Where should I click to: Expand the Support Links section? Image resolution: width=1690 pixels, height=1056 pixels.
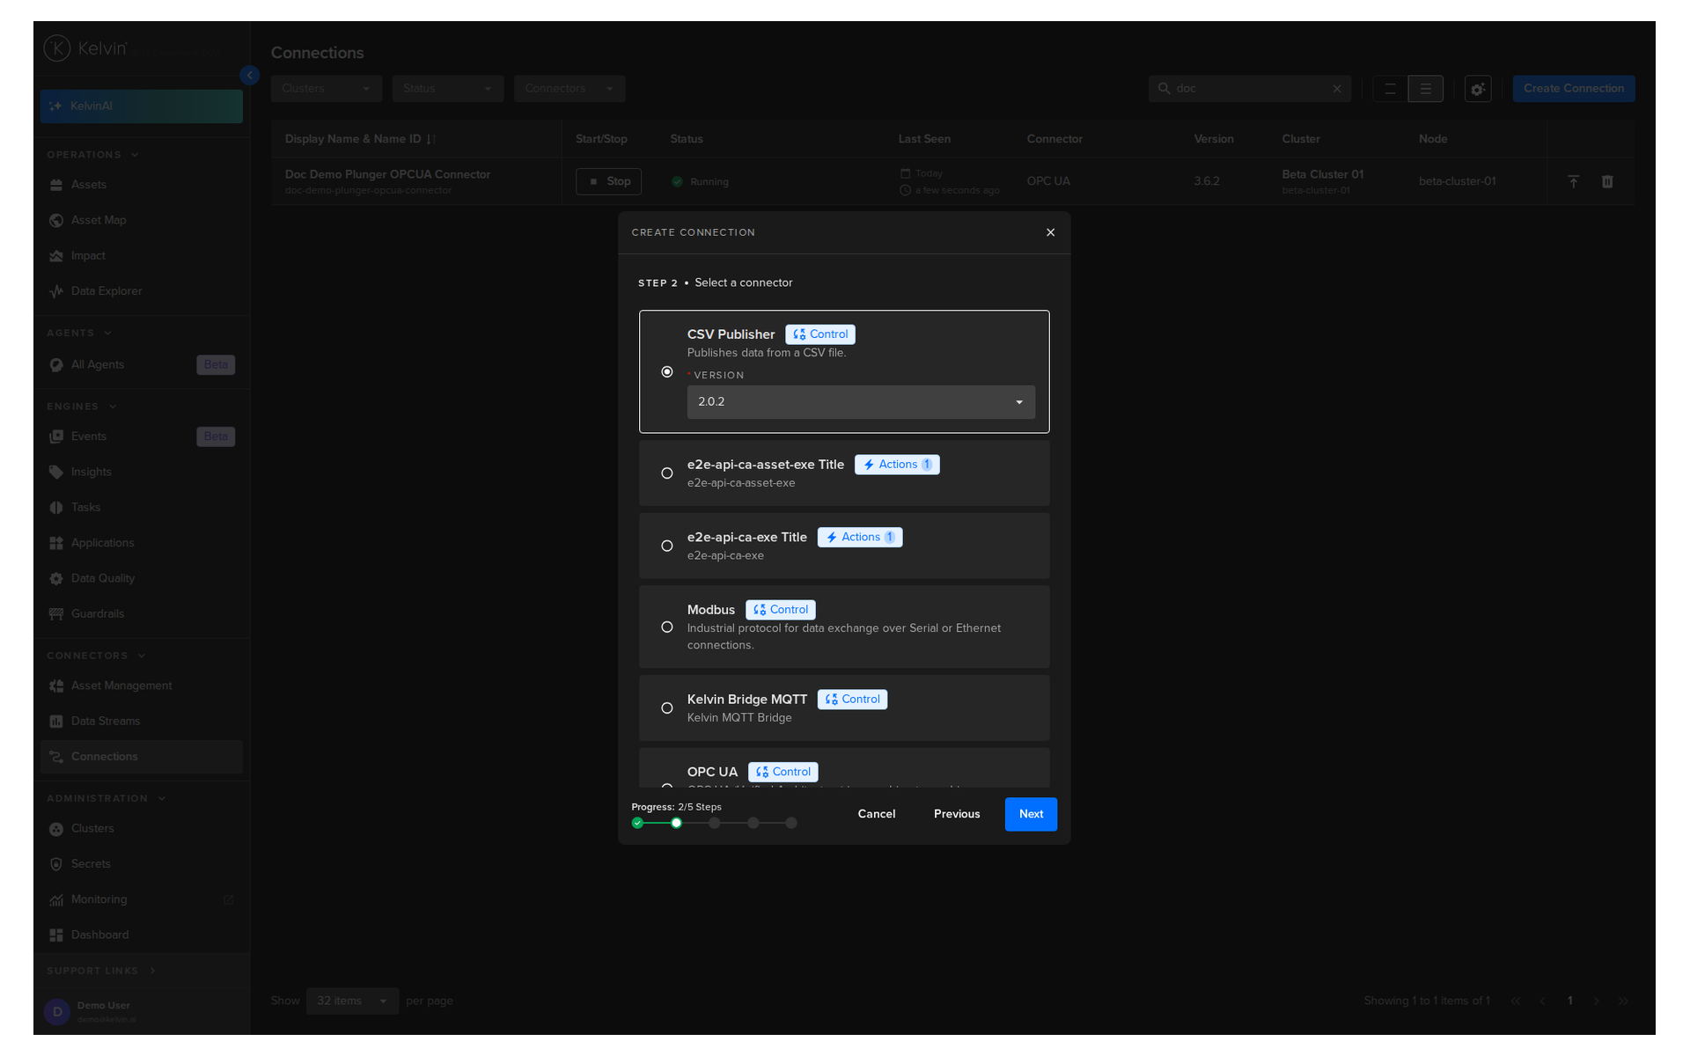(x=101, y=971)
